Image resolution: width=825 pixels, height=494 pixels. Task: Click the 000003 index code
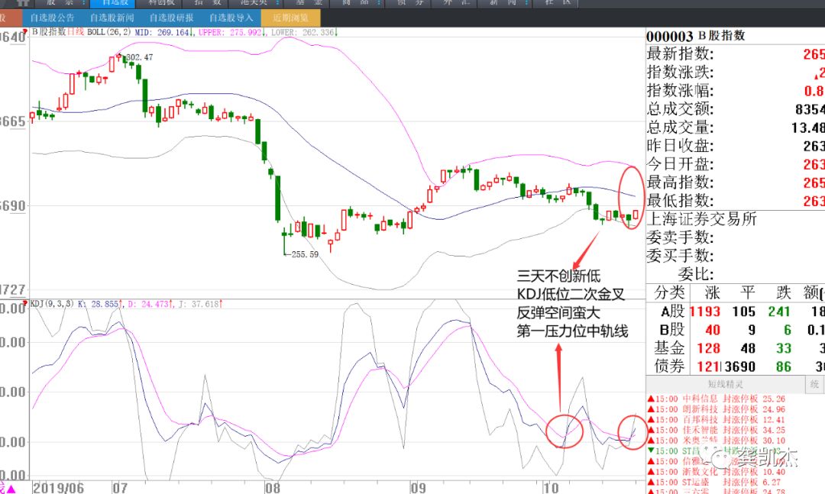point(670,37)
